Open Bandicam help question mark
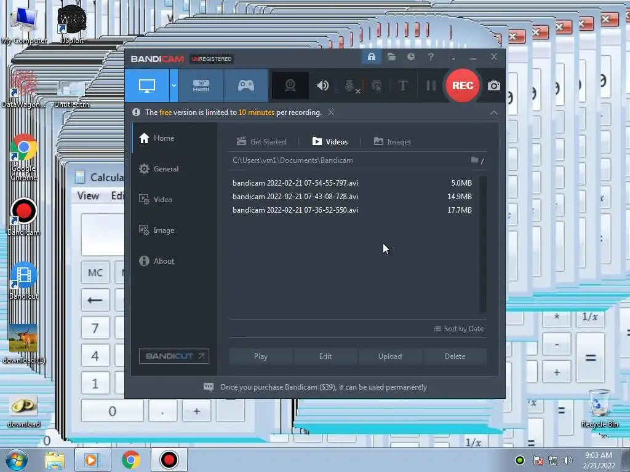The width and height of the screenshot is (630, 472). 431,57
